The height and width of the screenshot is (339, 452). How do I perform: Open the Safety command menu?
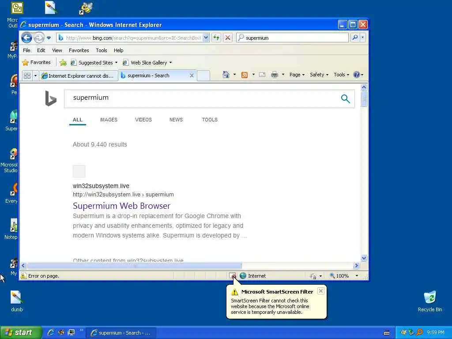(x=319, y=75)
